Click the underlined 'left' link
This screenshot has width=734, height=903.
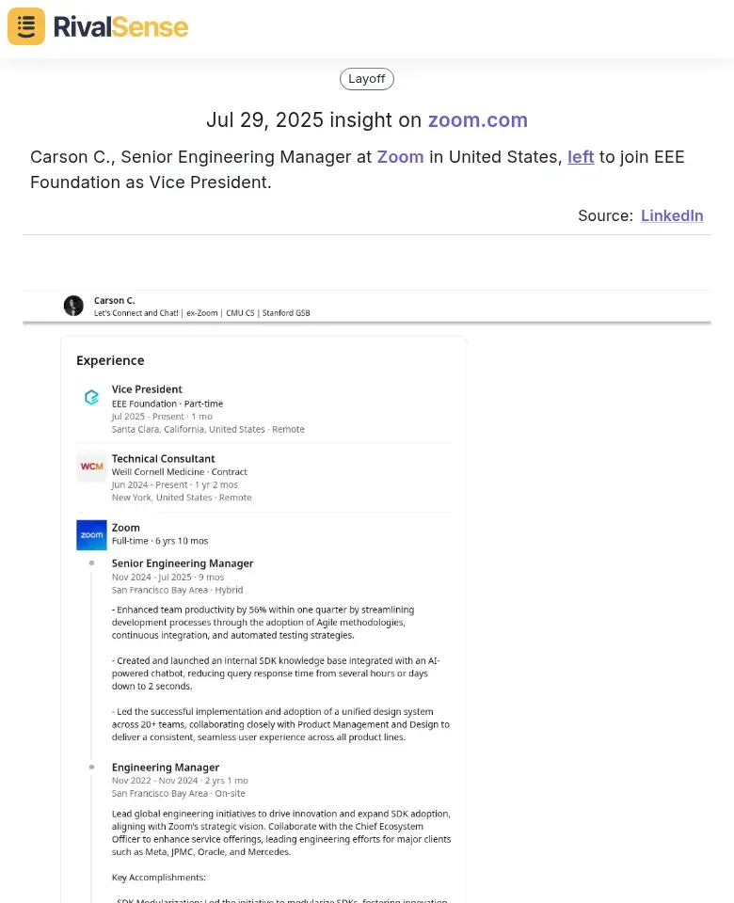coord(581,157)
